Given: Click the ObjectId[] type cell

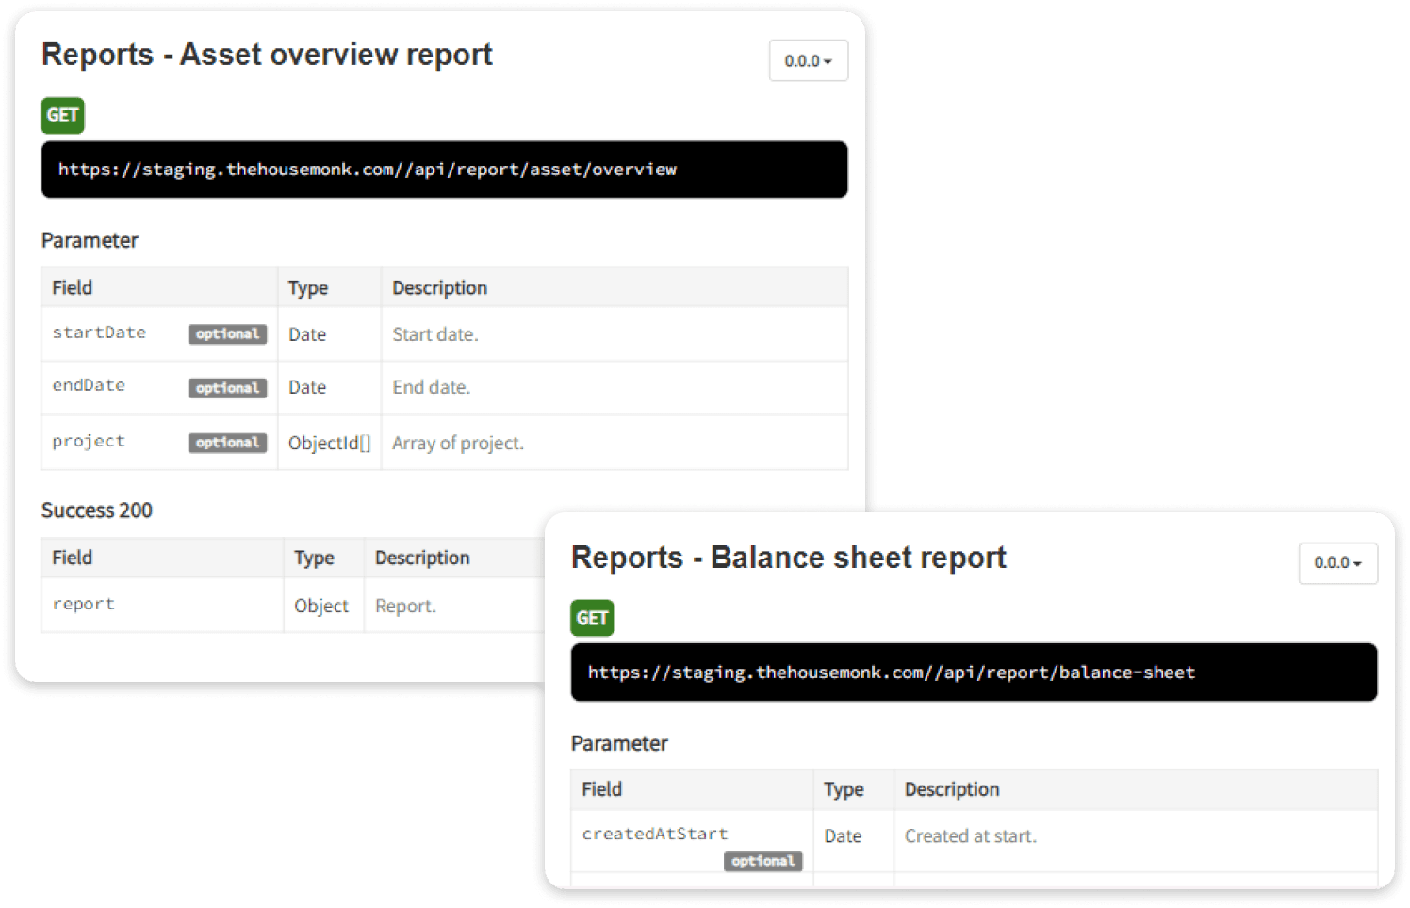Looking at the screenshot, I should click(329, 444).
